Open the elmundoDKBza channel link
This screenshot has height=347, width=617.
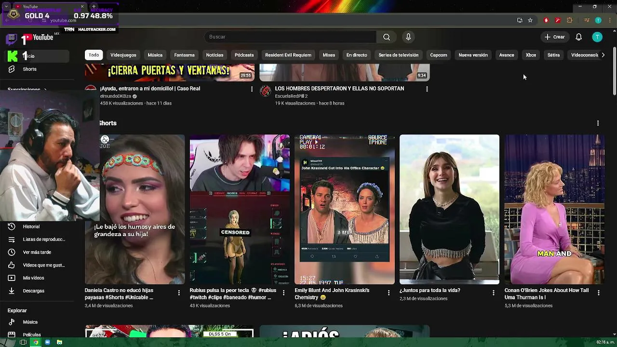[116, 96]
